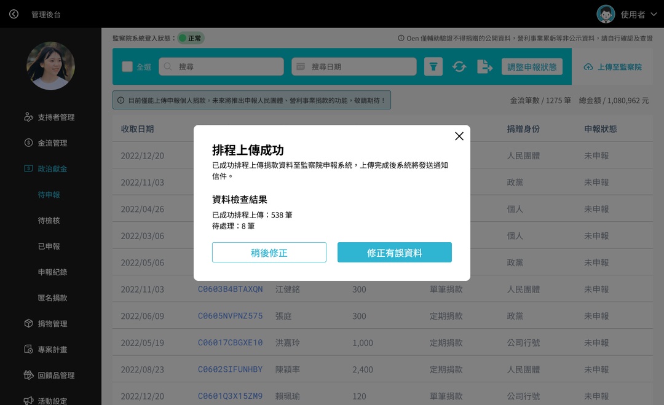Click the user avatar in top right corner

point(606,13)
